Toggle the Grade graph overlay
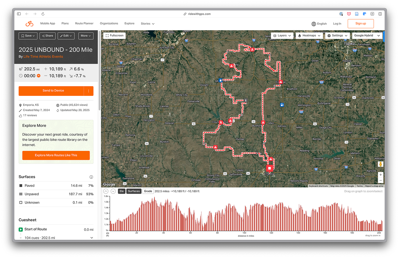The width and height of the screenshot is (399, 258). click(148, 191)
